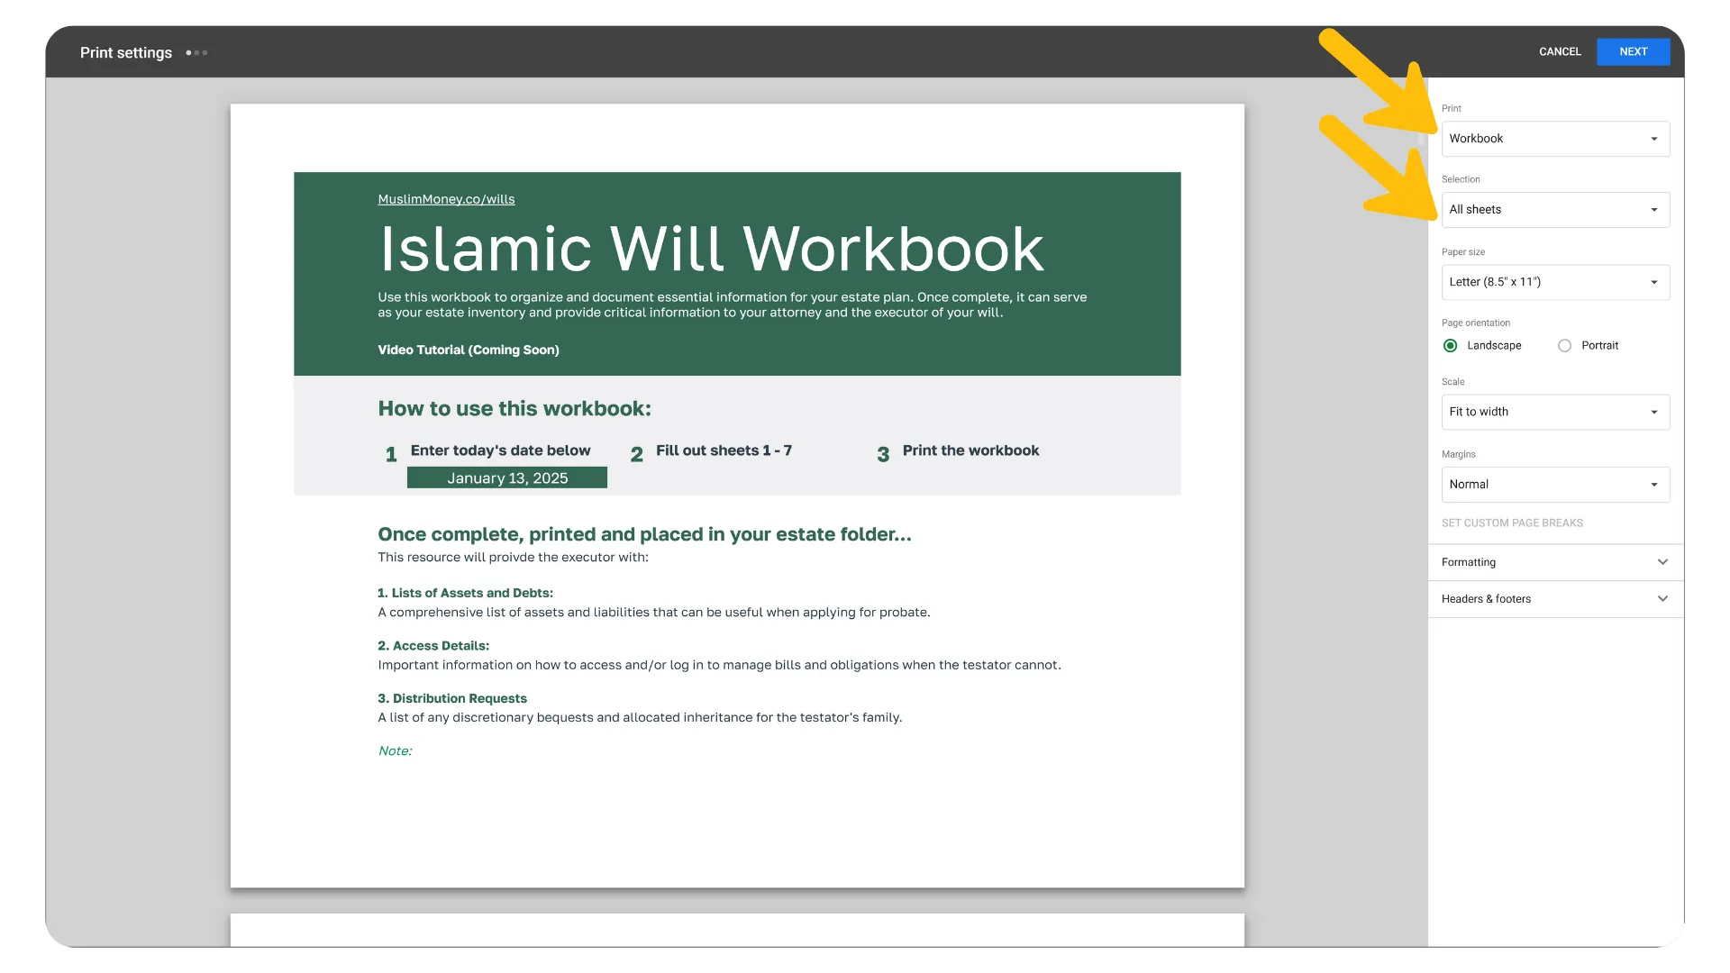Click the '3. Distribution Requests' heading
Image resolution: width=1730 pixels, height=973 pixels.
point(452,698)
